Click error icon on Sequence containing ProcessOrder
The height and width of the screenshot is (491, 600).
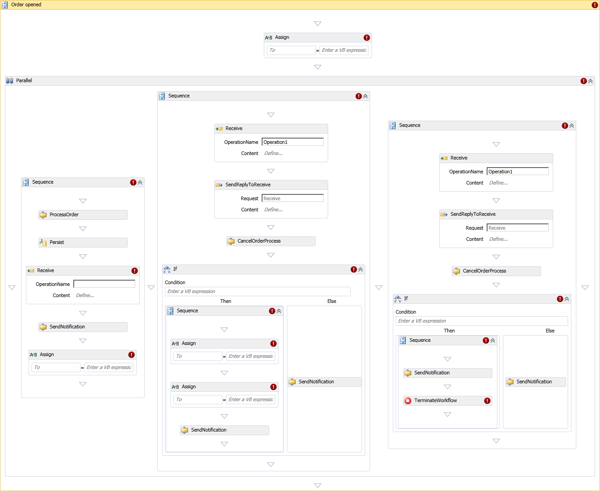133,182
